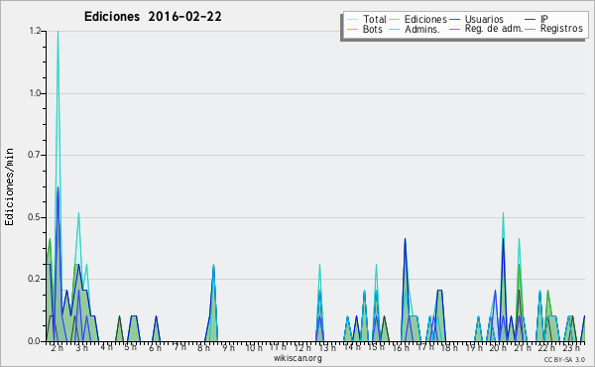Viewport: 595px width, 367px height.
Task: Click the 0.7 y-axis value
Action: [35, 155]
